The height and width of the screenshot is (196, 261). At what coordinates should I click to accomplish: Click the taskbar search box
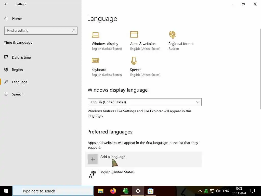pos(53,191)
